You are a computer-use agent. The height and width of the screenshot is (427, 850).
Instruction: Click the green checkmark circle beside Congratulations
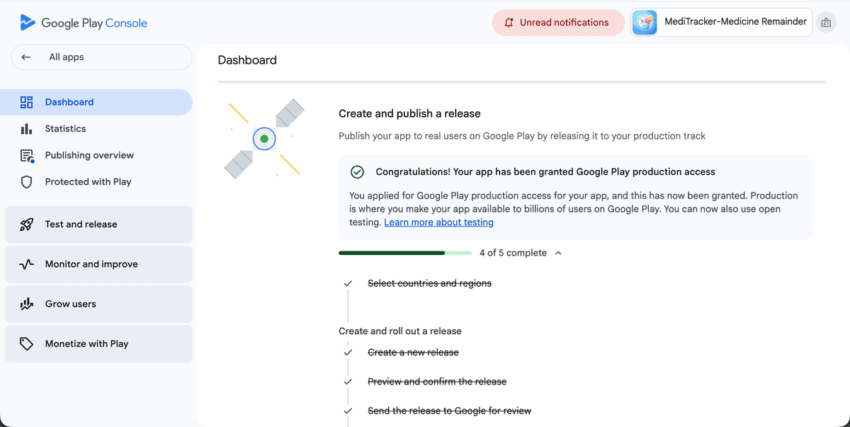point(358,172)
